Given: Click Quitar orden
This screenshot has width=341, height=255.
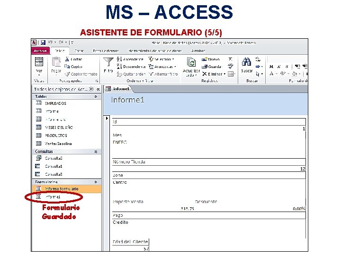Looking at the screenshot, I should point(131,74).
